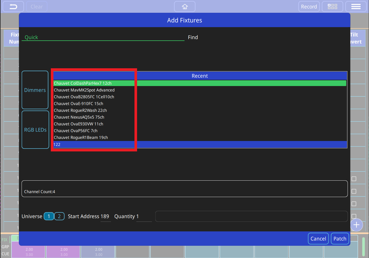
Task: Open the Dimmers fixture category
Action: 35,90
